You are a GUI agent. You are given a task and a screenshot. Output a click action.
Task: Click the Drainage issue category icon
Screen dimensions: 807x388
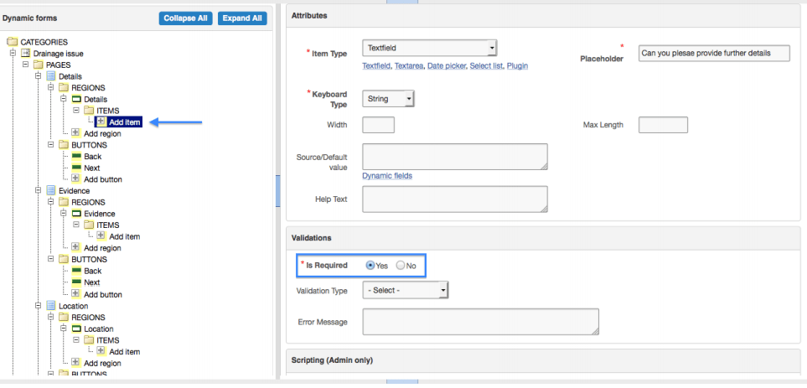pyautogui.click(x=25, y=54)
